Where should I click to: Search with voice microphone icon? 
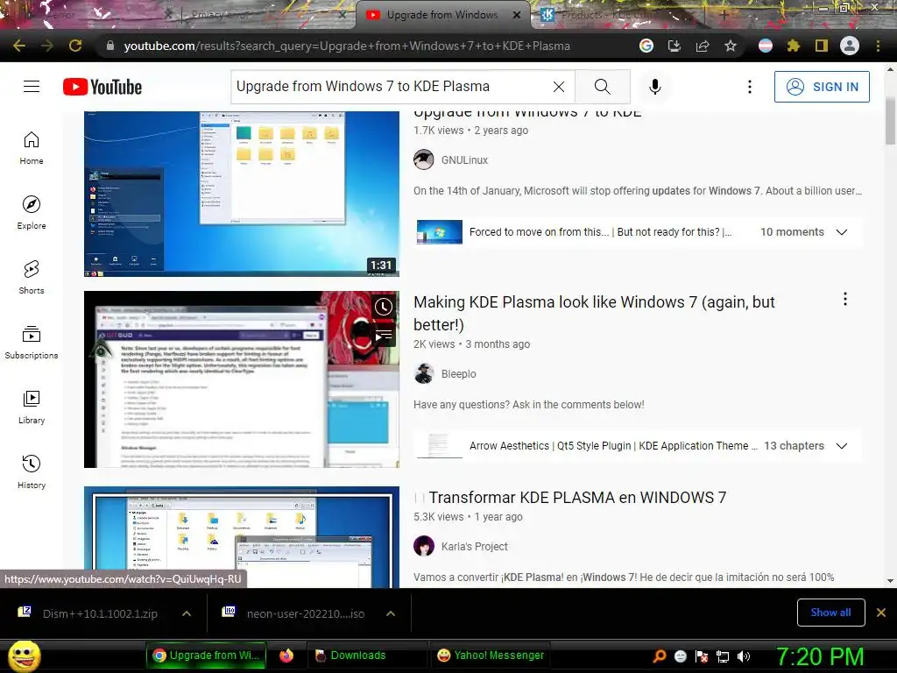pos(655,87)
